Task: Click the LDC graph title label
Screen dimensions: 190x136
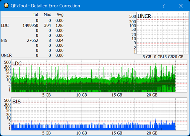Action: 17,64
